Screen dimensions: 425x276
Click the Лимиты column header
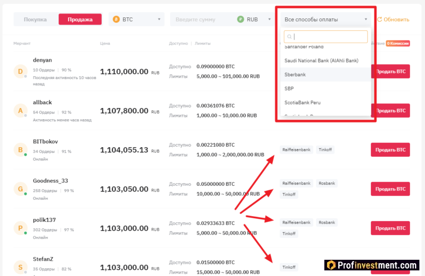point(202,44)
